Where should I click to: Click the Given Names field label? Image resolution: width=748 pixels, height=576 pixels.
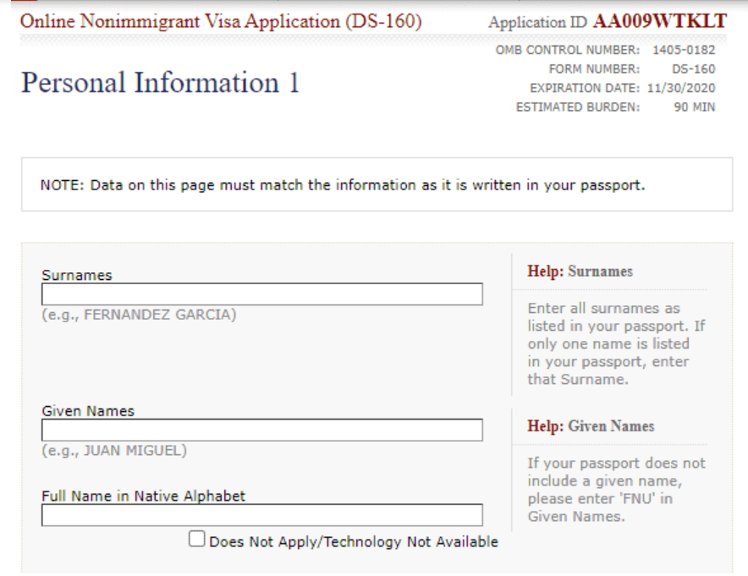tap(88, 411)
